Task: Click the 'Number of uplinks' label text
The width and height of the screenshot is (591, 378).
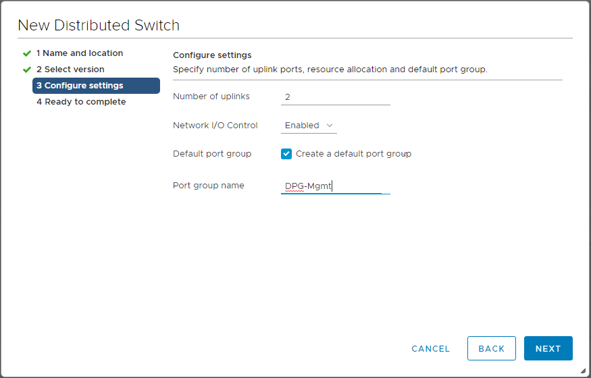Action: click(211, 97)
